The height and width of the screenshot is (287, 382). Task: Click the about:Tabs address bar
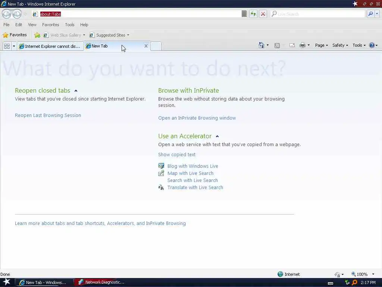pyautogui.click(x=137, y=14)
